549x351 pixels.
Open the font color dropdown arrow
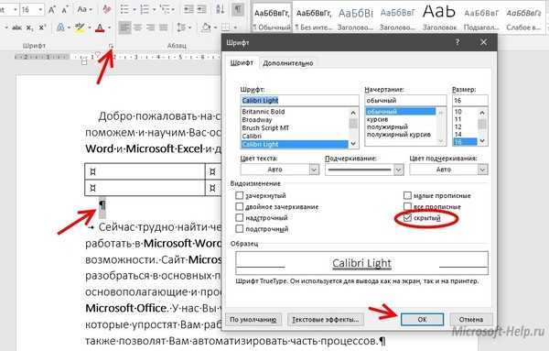[x=109, y=27]
